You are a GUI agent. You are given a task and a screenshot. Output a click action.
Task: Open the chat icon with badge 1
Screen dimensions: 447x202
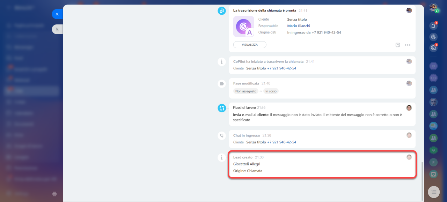tap(433, 48)
